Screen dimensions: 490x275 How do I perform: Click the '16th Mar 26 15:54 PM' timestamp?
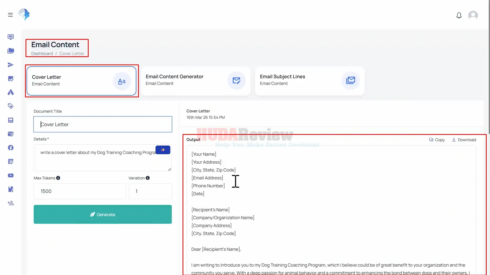206,117
